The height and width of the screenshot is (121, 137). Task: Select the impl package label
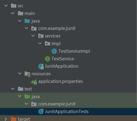click(x=56, y=44)
